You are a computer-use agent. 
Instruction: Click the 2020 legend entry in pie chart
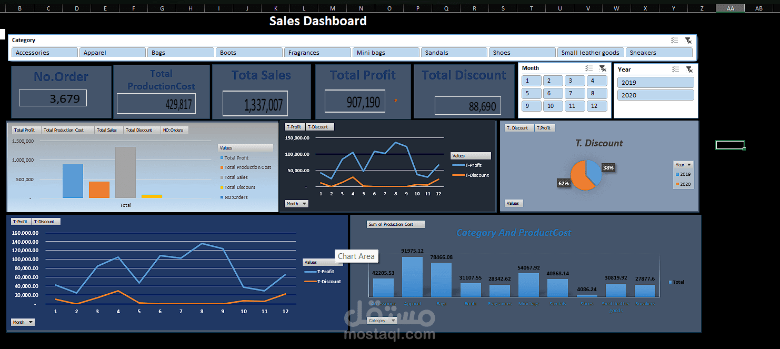(683, 184)
